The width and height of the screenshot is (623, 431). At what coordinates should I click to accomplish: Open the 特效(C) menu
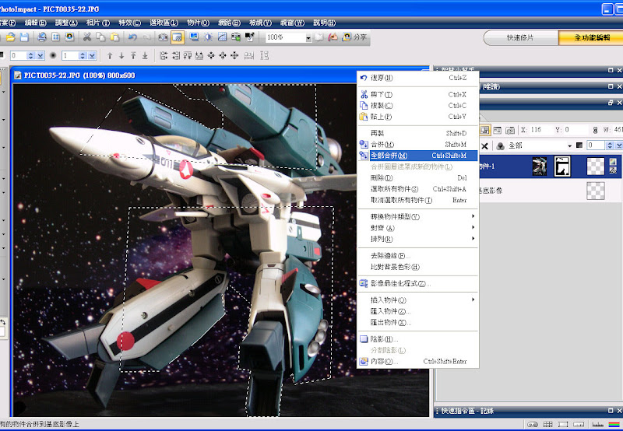129,23
